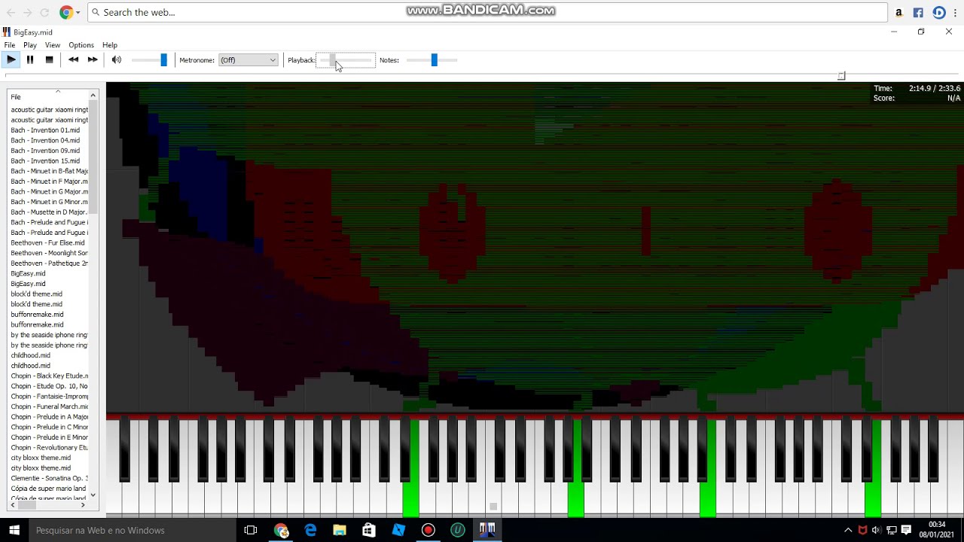Open the Action Center notifications icon

coord(906,530)
